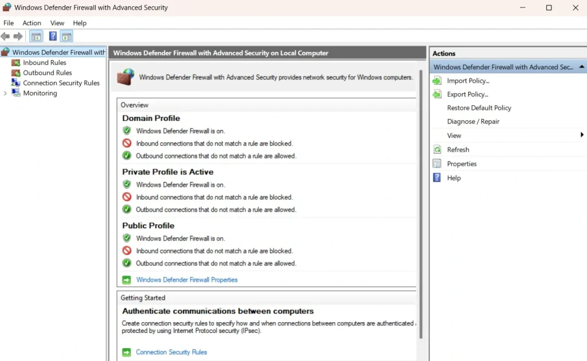Click the root firewall icon in tree
The height and width of the screenshot is (361, 587).
point(5,52)
